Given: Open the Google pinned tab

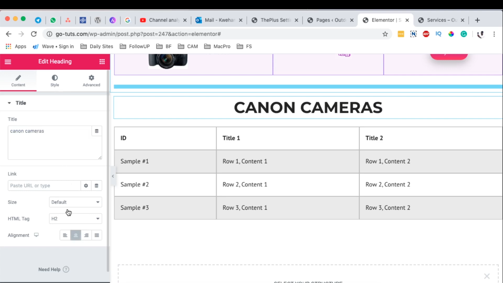Looking at the screenshot, I should tap(128, 20).
